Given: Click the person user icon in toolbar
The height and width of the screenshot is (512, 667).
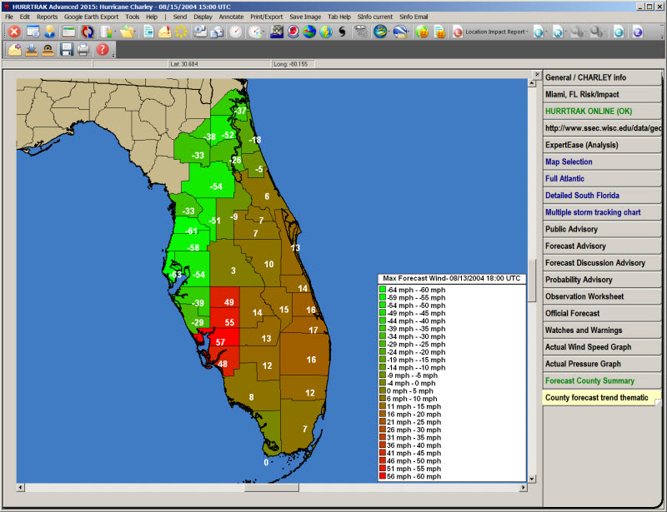Looking at the screenshot, I should [x=50, y=32].
